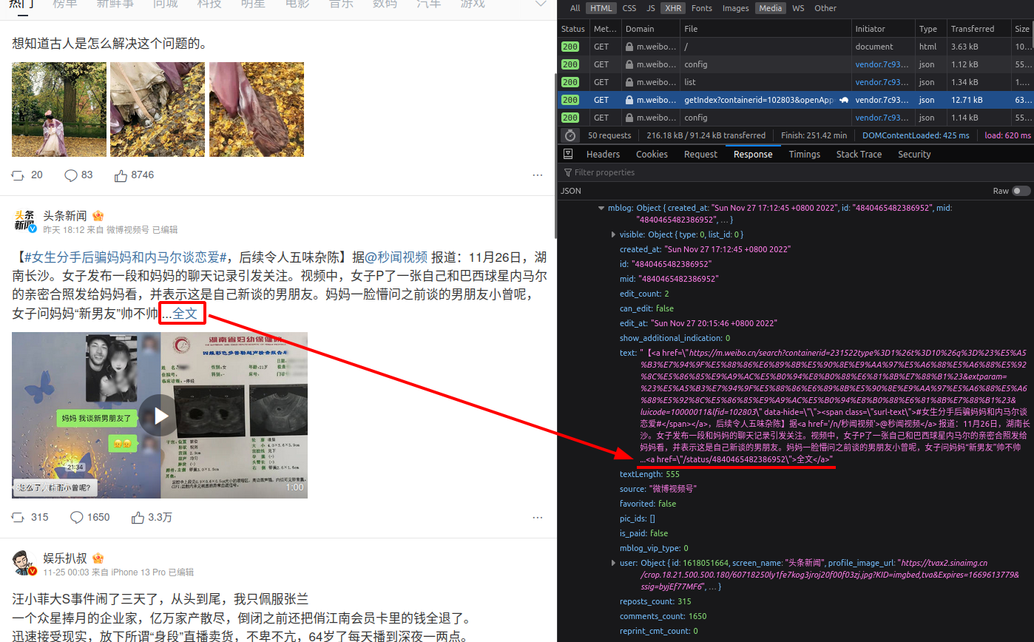The image size is (1034, 642).
Task: Expand the user object in the JSON tree
Action: [x=614, y=563]
